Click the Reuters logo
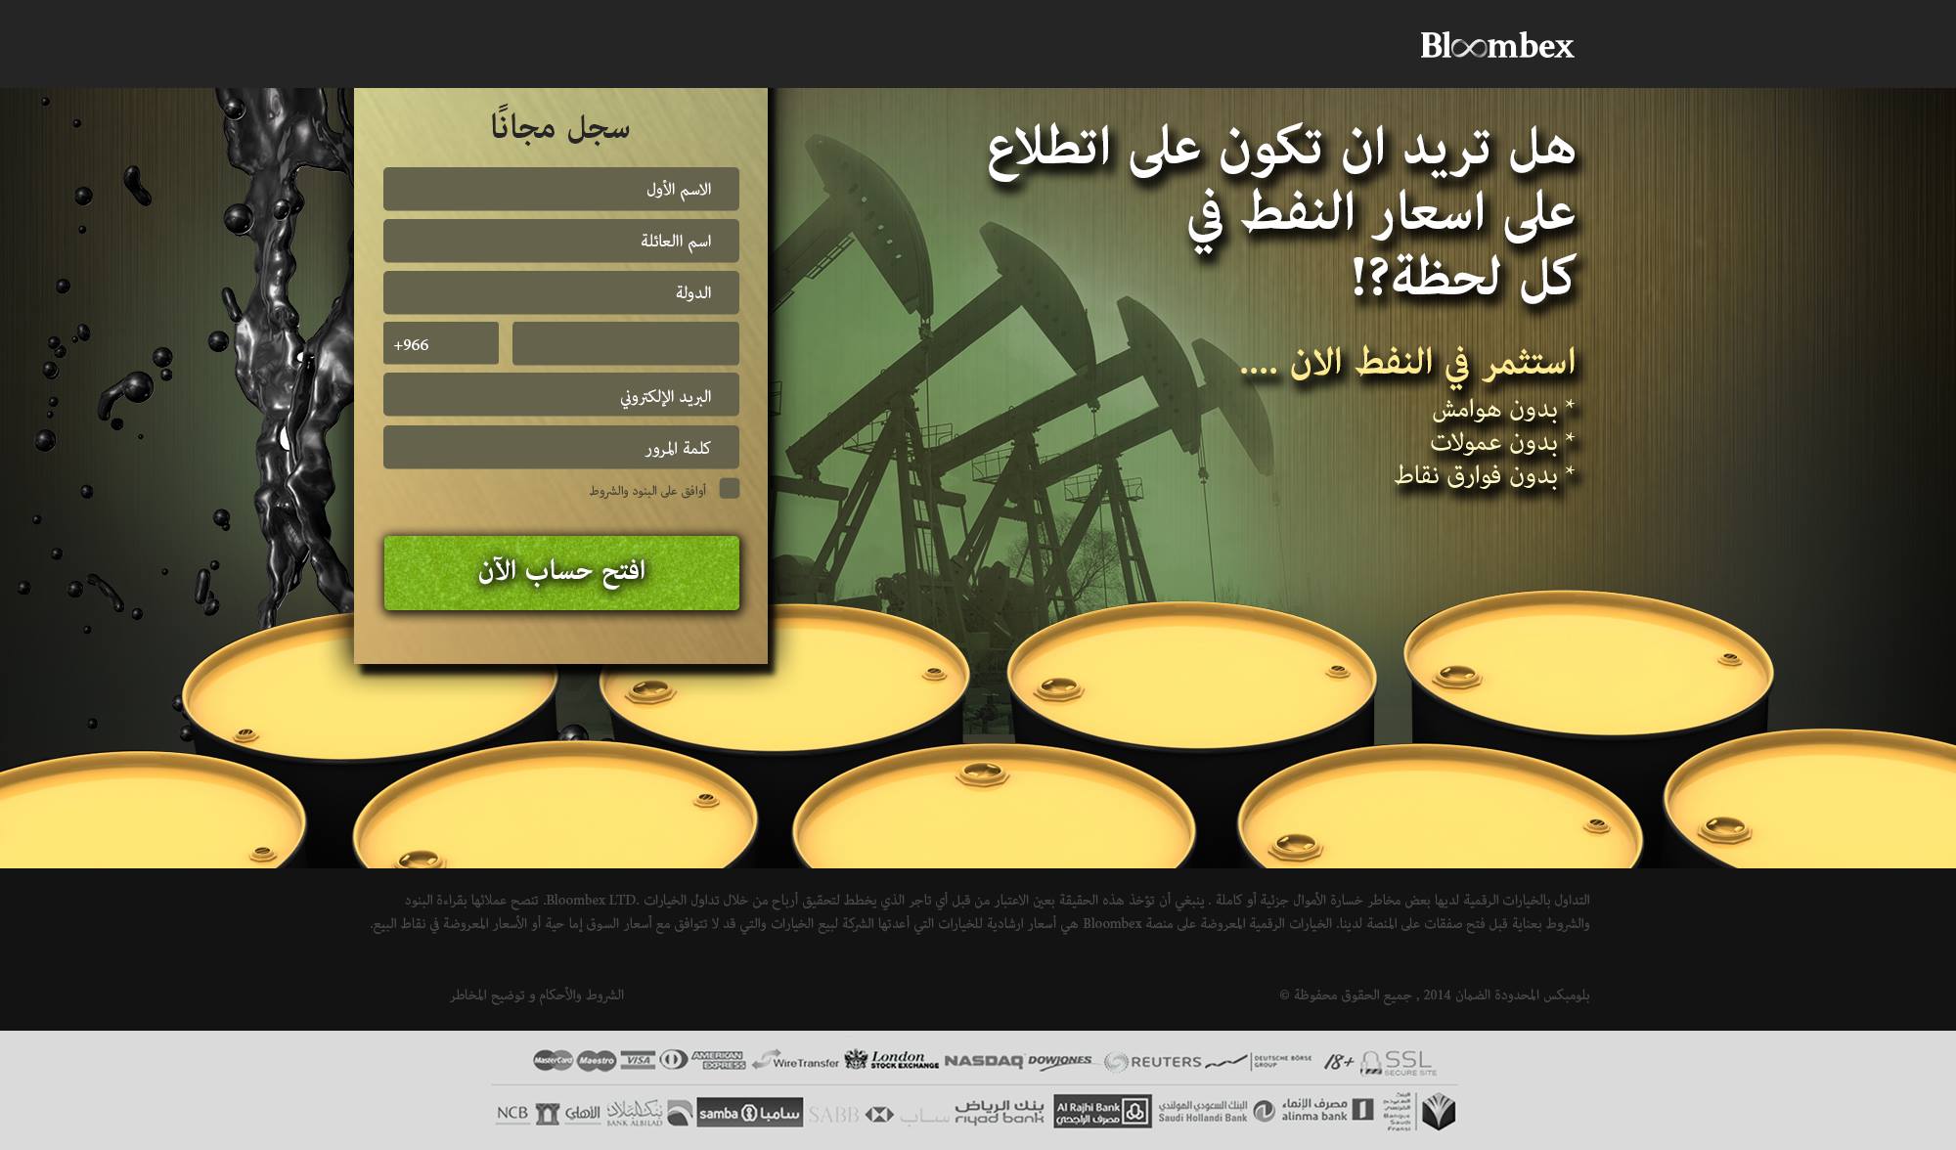 tap(1152, 1062)
